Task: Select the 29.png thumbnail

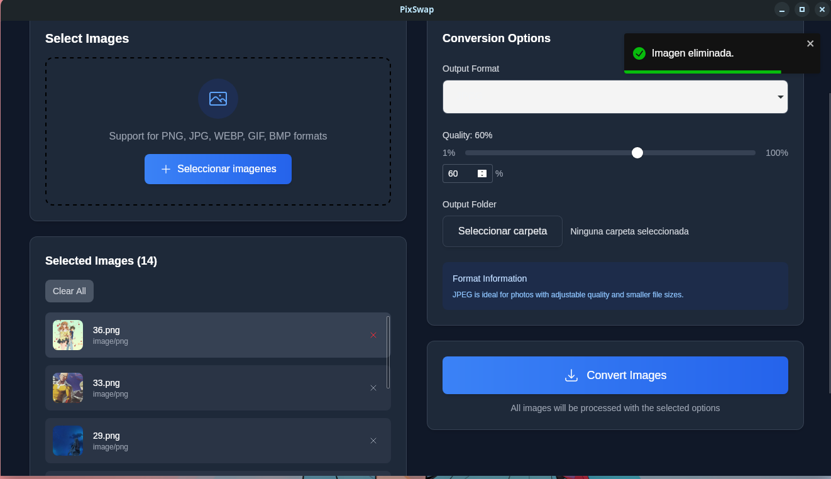Action: (68, 441)
